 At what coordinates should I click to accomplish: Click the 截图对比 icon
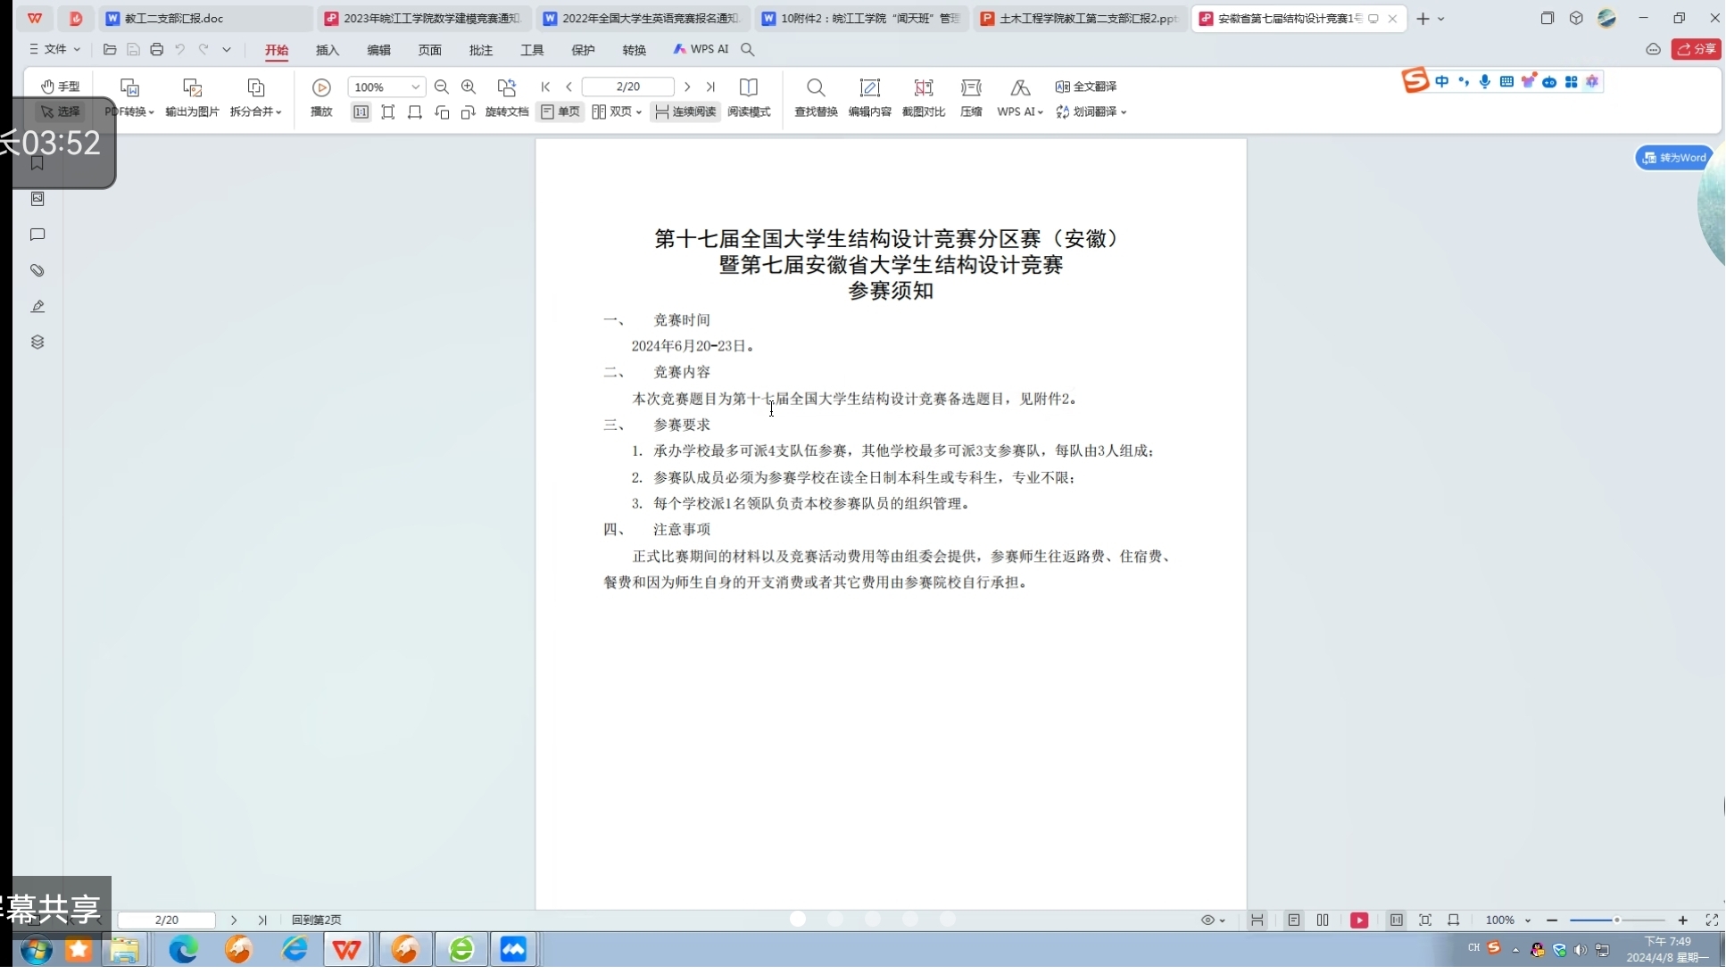(924, 88)
